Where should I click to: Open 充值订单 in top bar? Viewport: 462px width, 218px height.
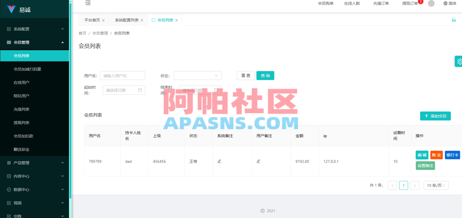click(381, 3)
